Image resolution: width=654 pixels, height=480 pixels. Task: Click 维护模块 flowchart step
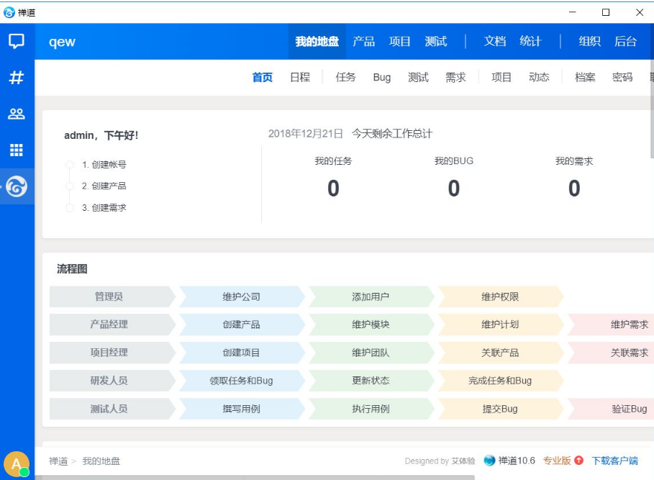point(371,325)
